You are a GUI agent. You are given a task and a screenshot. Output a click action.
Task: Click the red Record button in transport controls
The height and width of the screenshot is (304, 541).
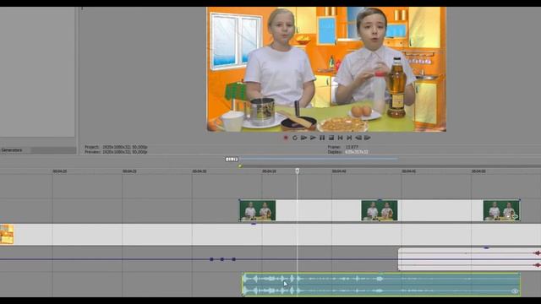286,138
